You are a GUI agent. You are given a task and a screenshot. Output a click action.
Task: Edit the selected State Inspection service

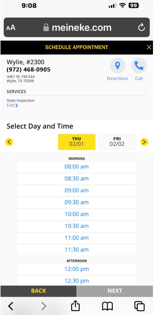(x=12, y=105)
